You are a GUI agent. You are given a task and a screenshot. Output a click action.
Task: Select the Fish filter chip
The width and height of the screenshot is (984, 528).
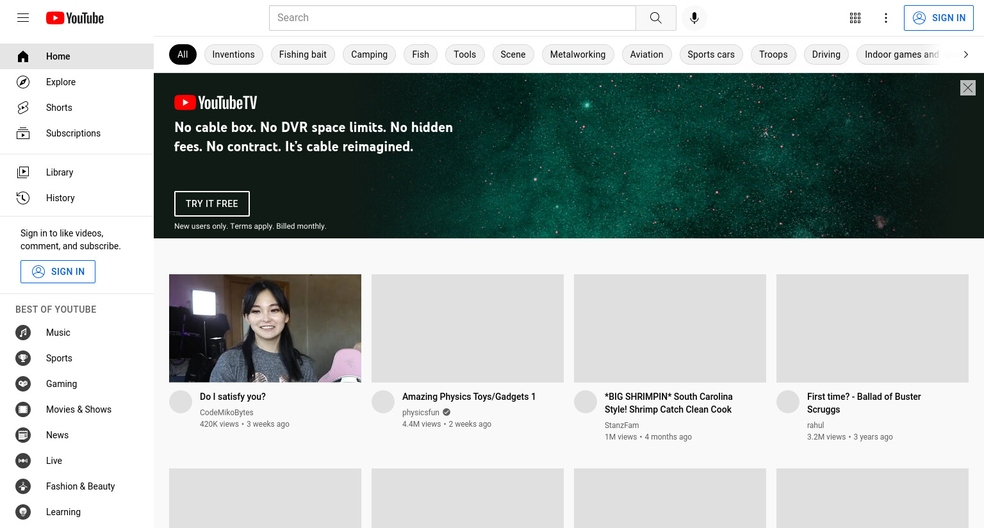click(421, 54)
